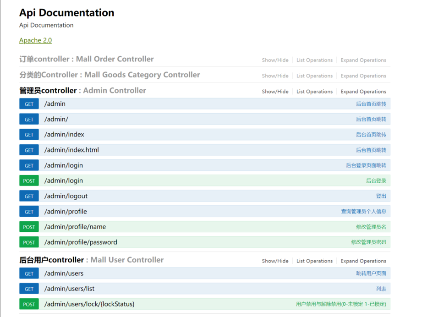Open the /admin/profile/password endpoint path
Viewport: 422px width, 317px height.
click(x=81, y=242)
